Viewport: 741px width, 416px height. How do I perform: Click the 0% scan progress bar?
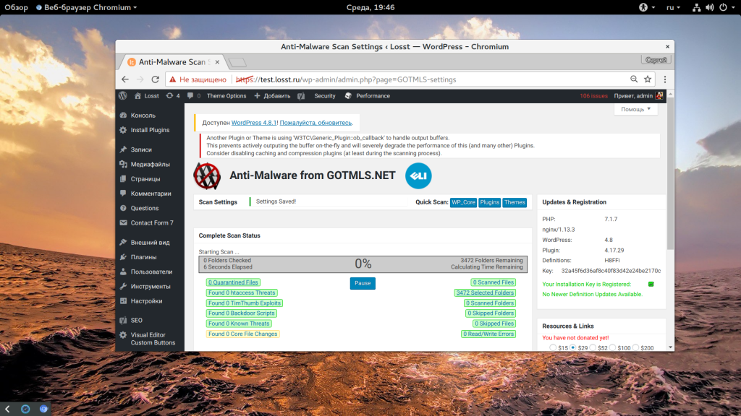(363, 264)
